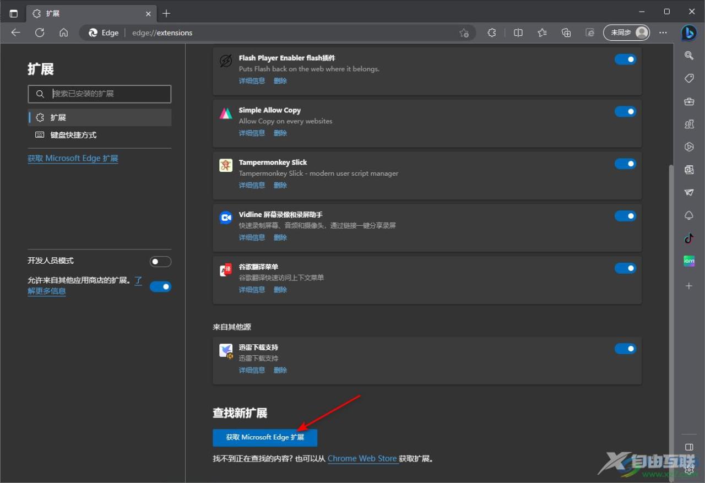The height and width of the screenshot is (483, 705).
Task: Open the sidebar games icon
Action: point(689,124)
